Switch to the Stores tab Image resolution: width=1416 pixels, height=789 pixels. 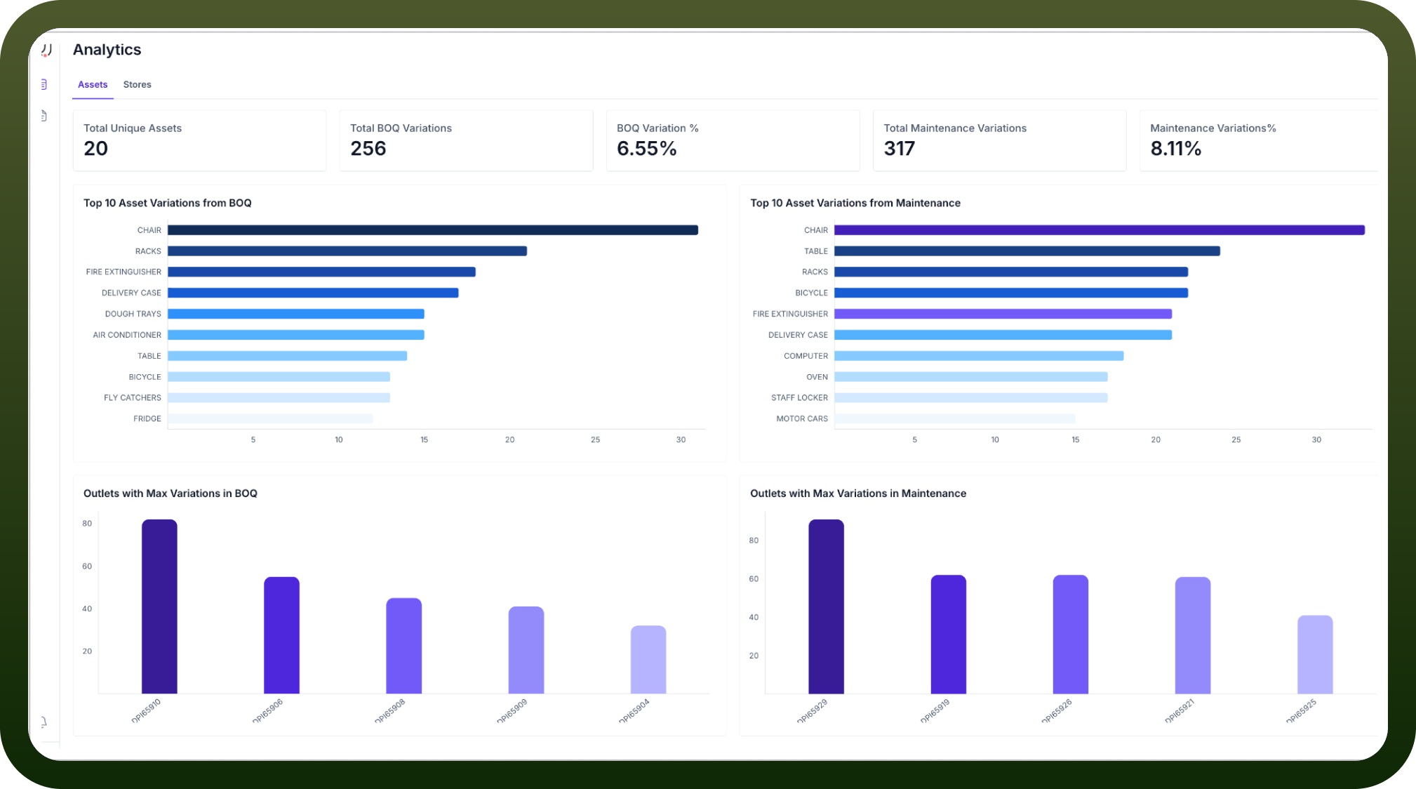(137, 84)
